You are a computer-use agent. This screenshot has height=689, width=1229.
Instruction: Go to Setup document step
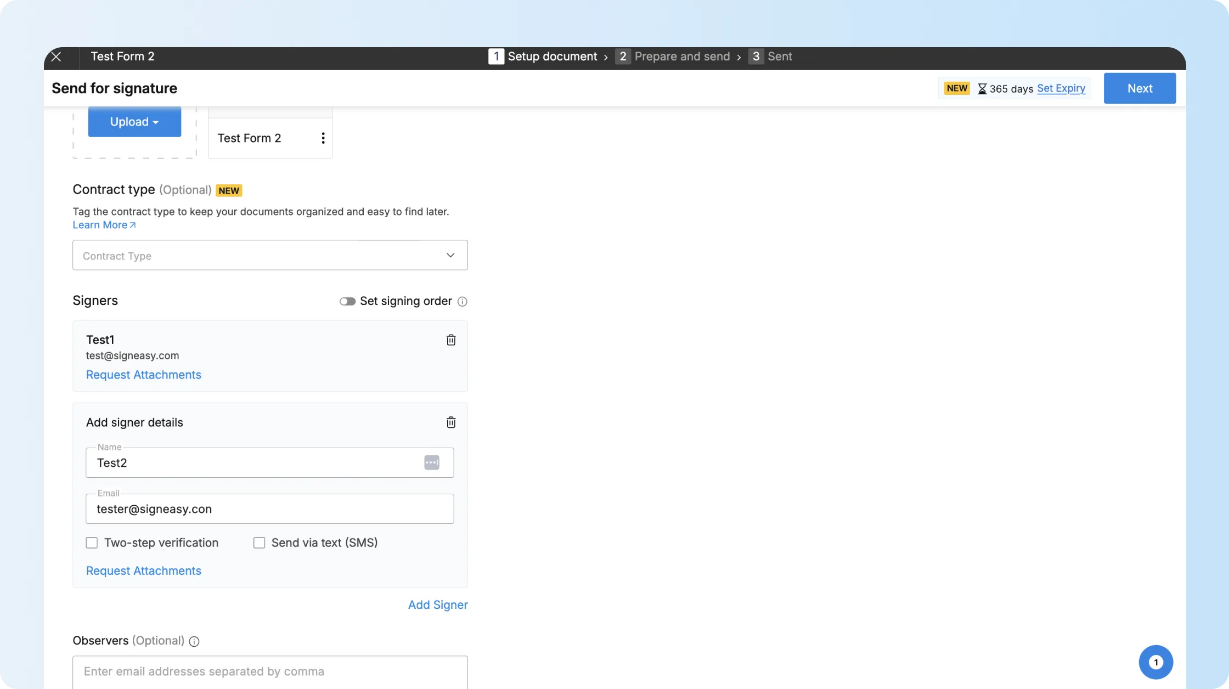coord(543,57)
